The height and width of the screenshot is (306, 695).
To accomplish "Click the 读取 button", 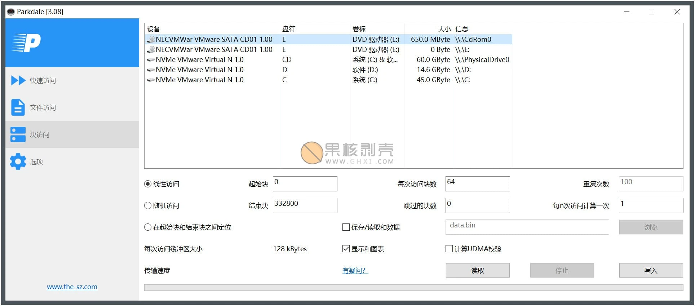I will point(477,270).
